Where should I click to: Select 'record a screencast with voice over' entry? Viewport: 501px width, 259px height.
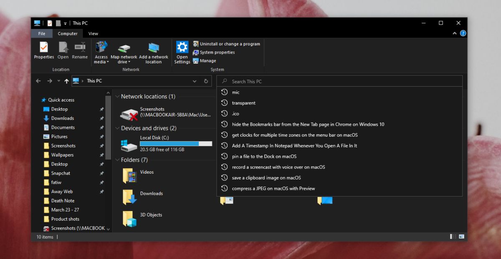coord(339,167)
